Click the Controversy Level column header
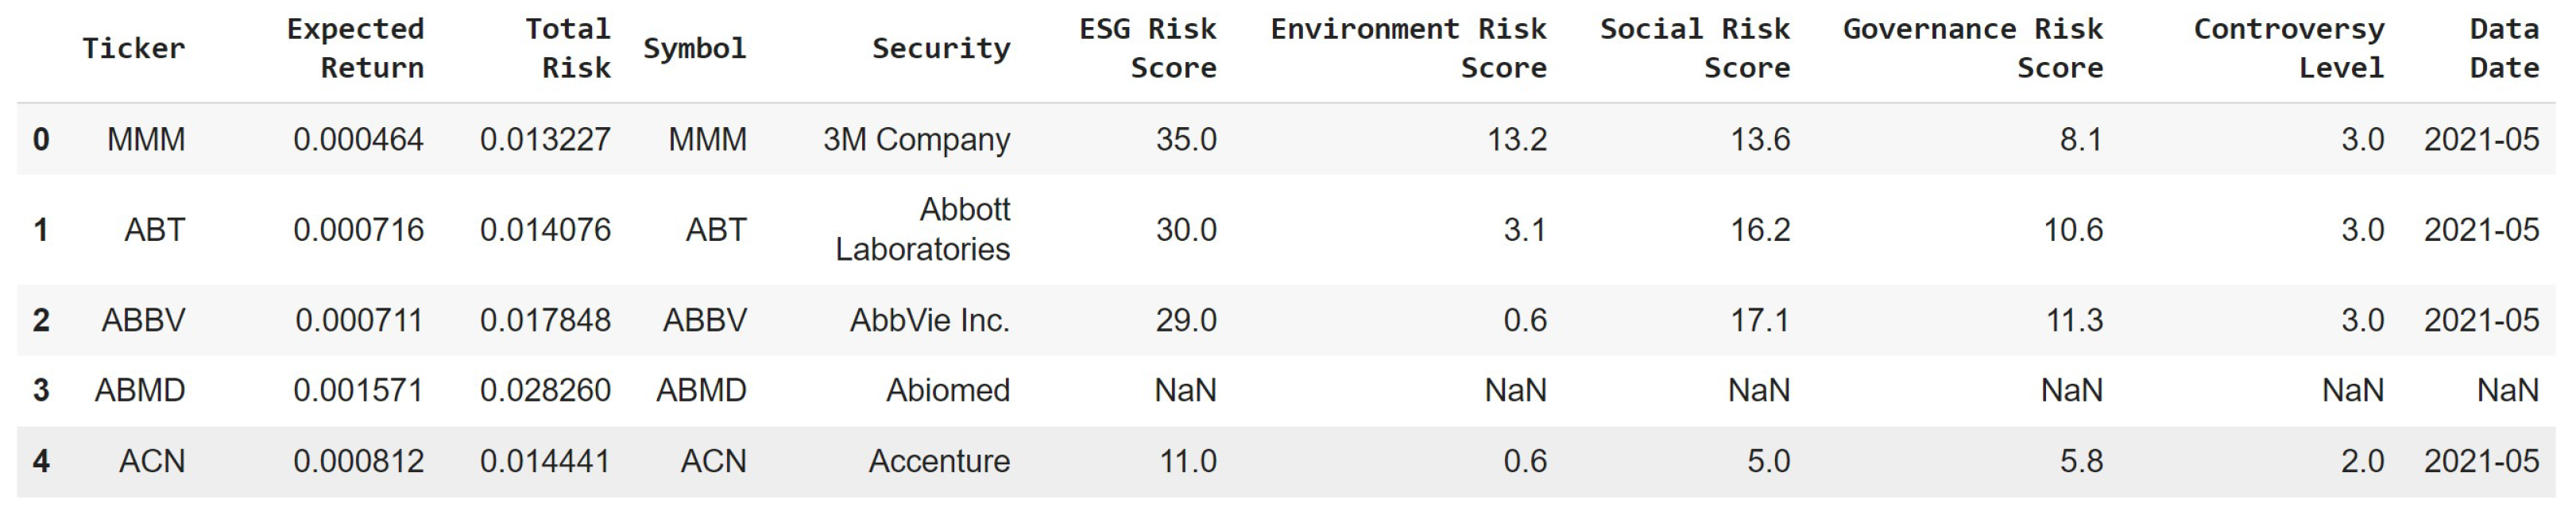The image size is (2576, 519). [2288, 48]
